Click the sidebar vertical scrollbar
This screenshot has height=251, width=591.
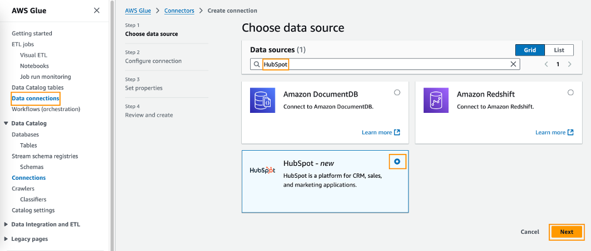[112, 125]
